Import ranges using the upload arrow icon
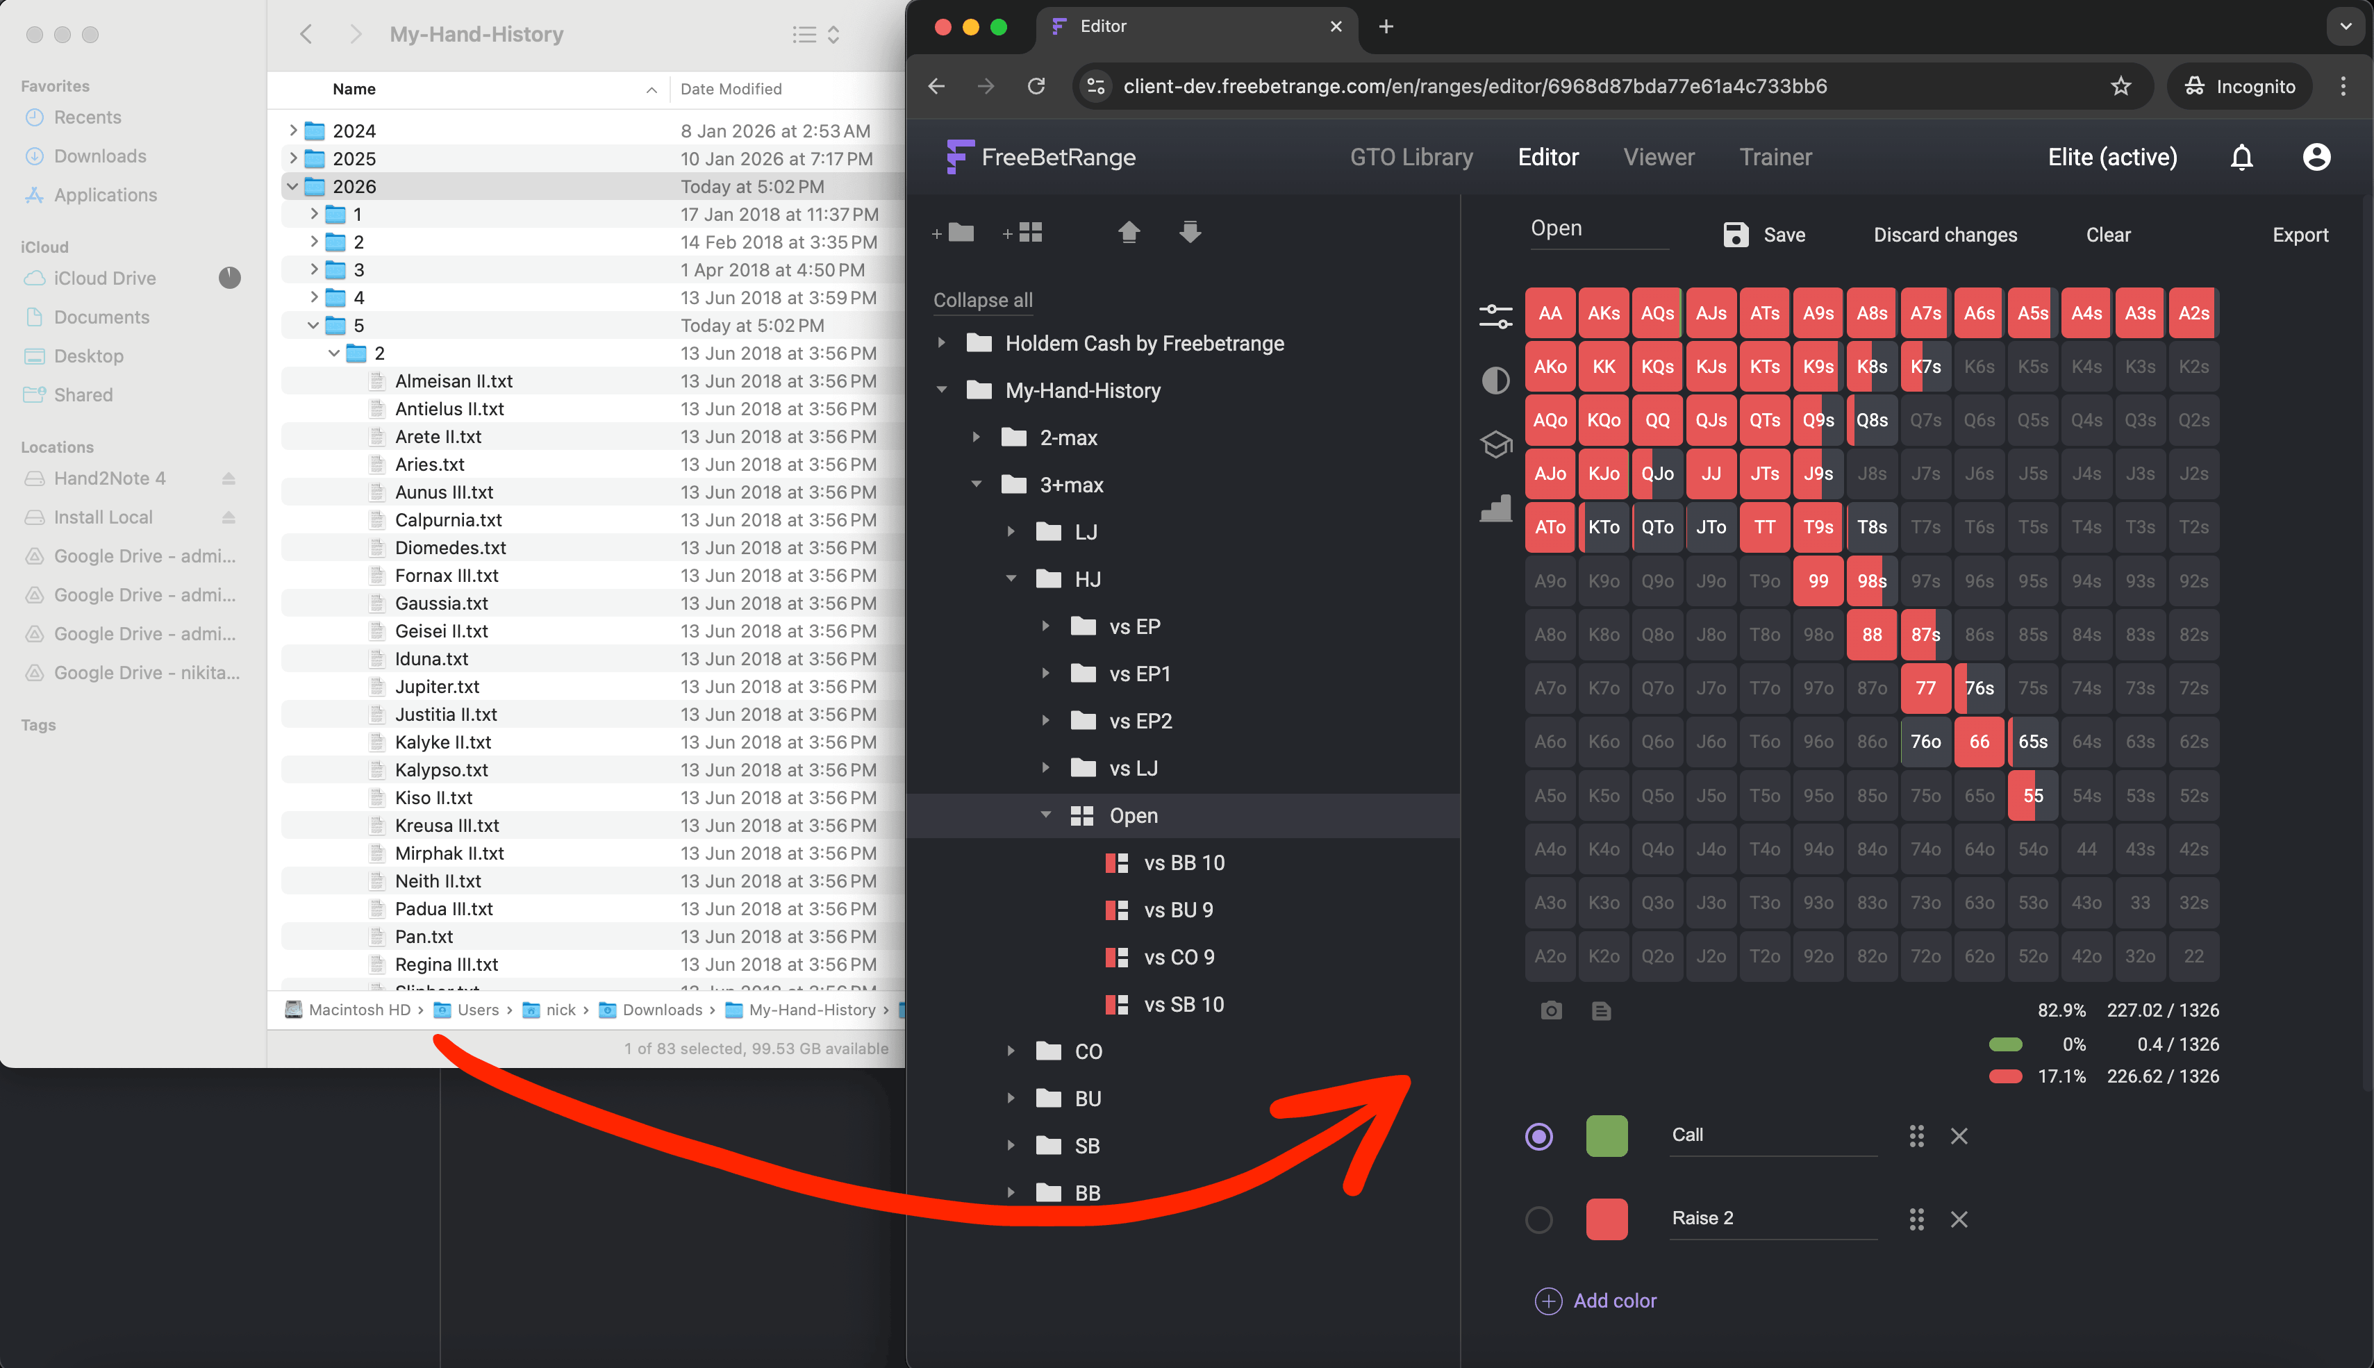The image size is (2374, 1368). 1128,231
